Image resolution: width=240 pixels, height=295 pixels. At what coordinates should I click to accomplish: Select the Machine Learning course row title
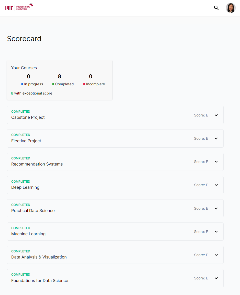point(28,234)
